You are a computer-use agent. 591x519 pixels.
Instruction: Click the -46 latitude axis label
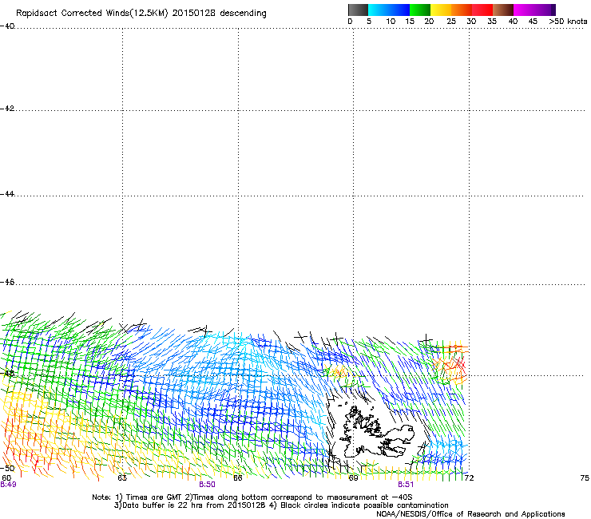tap(7, 283)
